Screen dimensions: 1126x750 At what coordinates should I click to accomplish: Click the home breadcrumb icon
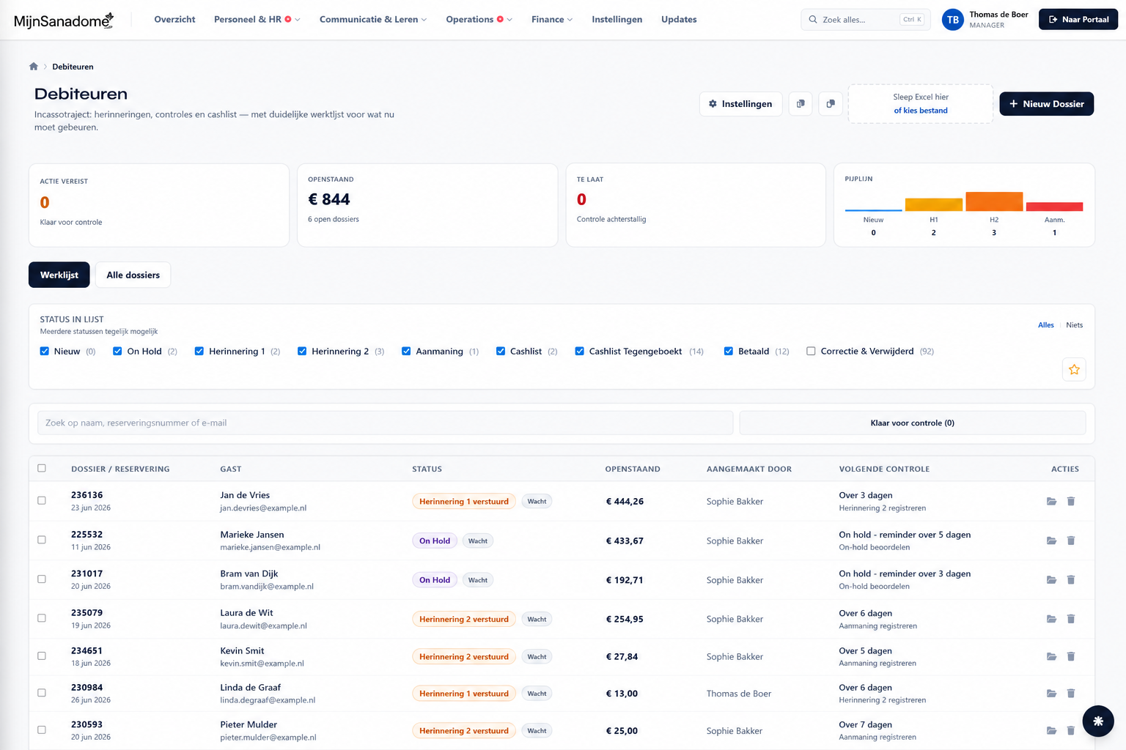(33, 67)
